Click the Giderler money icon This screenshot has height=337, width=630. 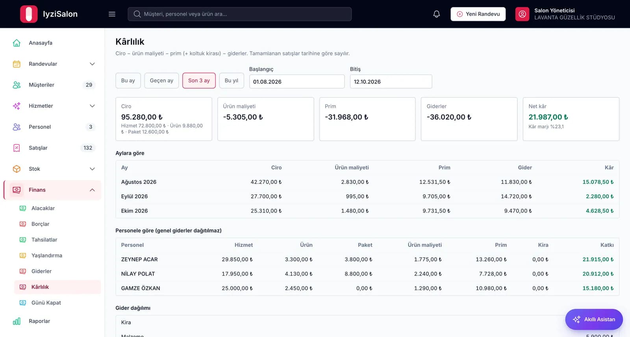[x=23, y=271]
